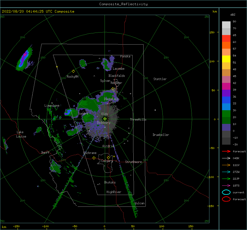Click the Banff label
247x230 pixels.
tap(45, 152)
